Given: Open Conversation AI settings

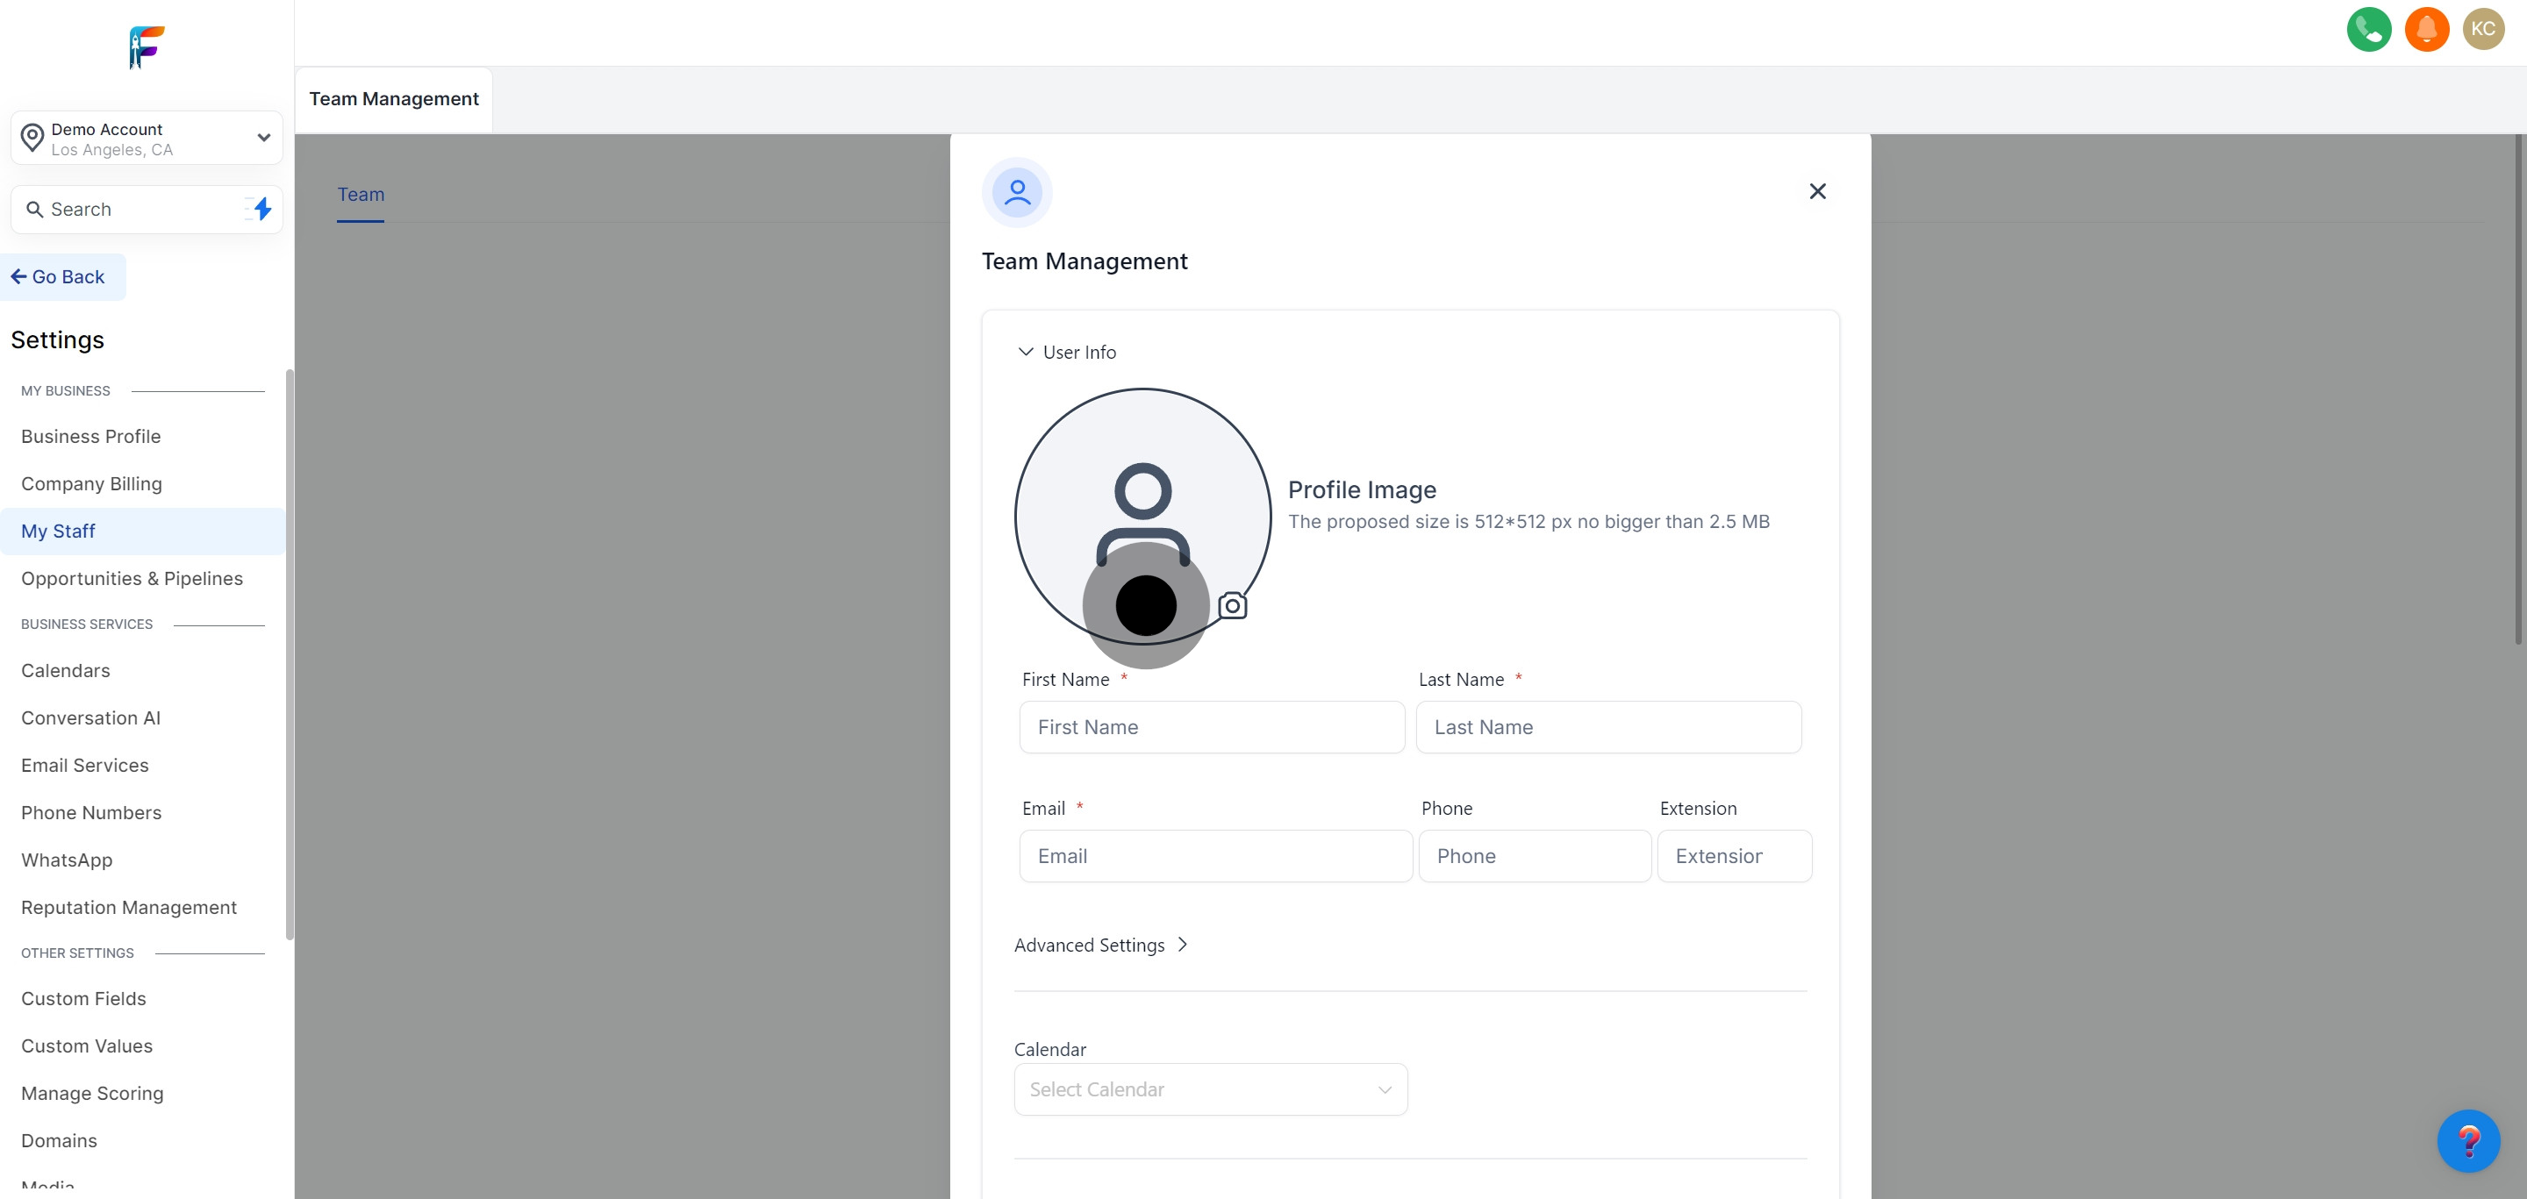Looking at the screenshot, I should (x=90, y=717).
